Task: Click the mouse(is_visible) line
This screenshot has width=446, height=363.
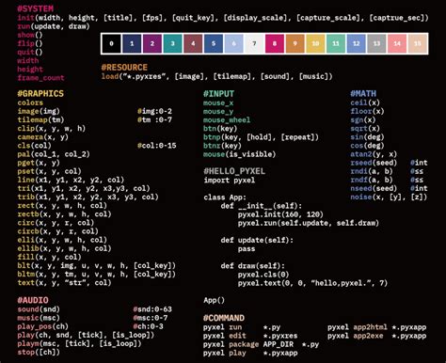Action: [x=240, y=154]
